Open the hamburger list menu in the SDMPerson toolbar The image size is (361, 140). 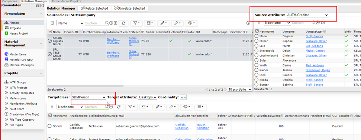click(200, 107)
